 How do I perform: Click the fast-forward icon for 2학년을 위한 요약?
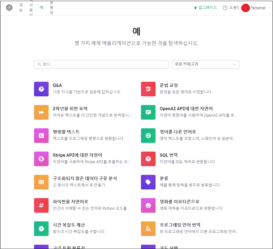41,112
